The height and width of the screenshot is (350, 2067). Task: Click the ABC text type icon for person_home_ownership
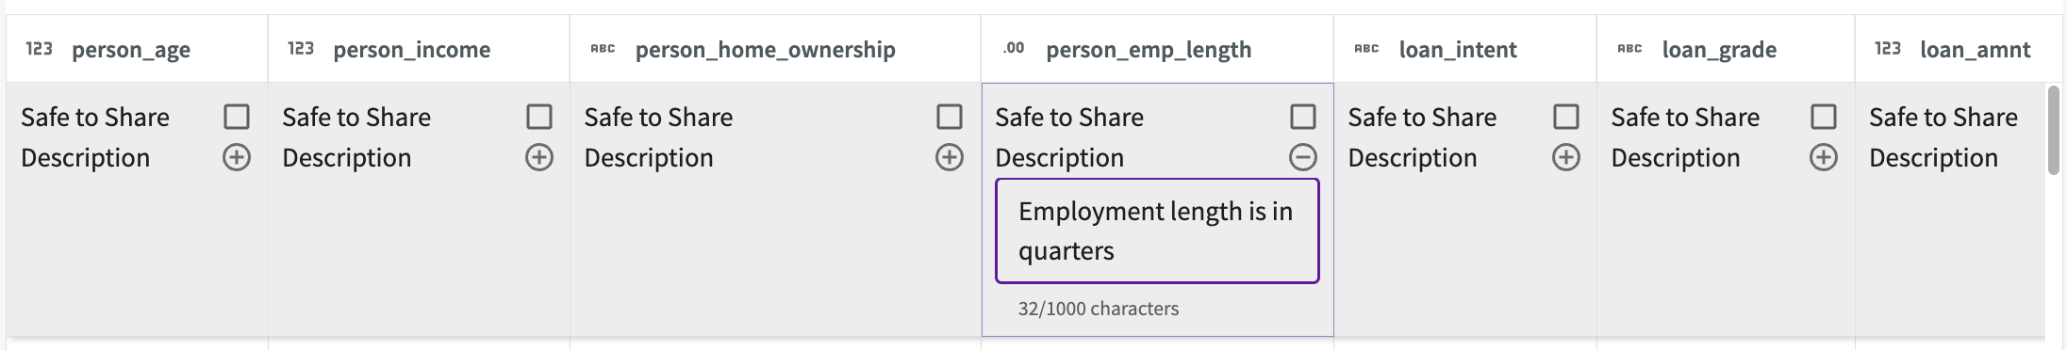click(603, 49)
